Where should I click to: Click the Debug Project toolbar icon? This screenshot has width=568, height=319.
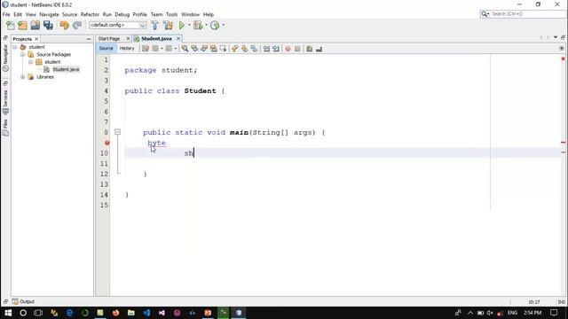(x=198, y=25)
